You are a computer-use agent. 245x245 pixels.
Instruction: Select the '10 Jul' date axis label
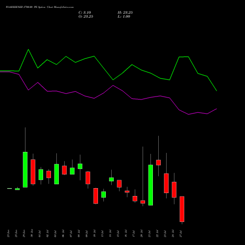95,233
